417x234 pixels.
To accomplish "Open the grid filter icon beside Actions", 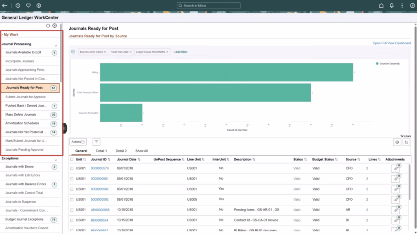I will pyautogui.click(x=97, y=142).
